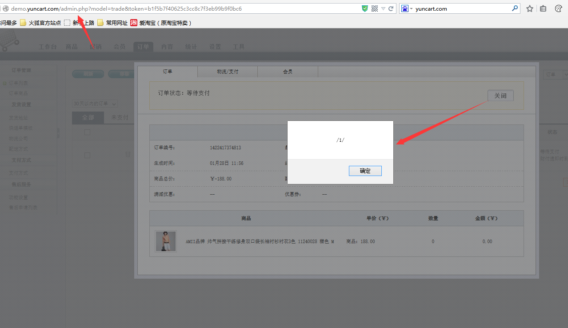This screenshot has height=328, width=568.
Task: Open 发货地址 in the sidebar
Action: point(19,118)
